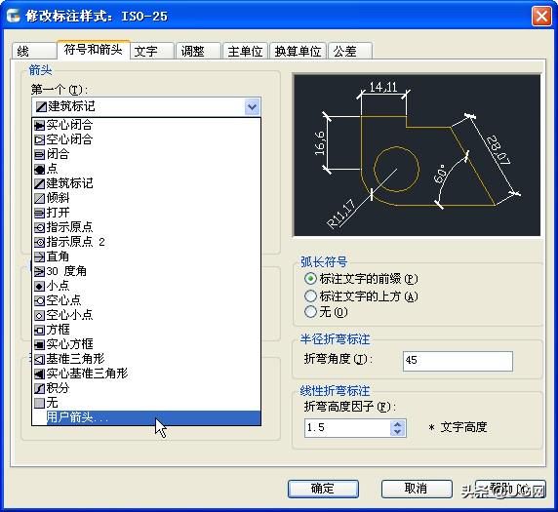
Task: Select the 实心闭合 arrowhead icon
Action: [39, 125]
